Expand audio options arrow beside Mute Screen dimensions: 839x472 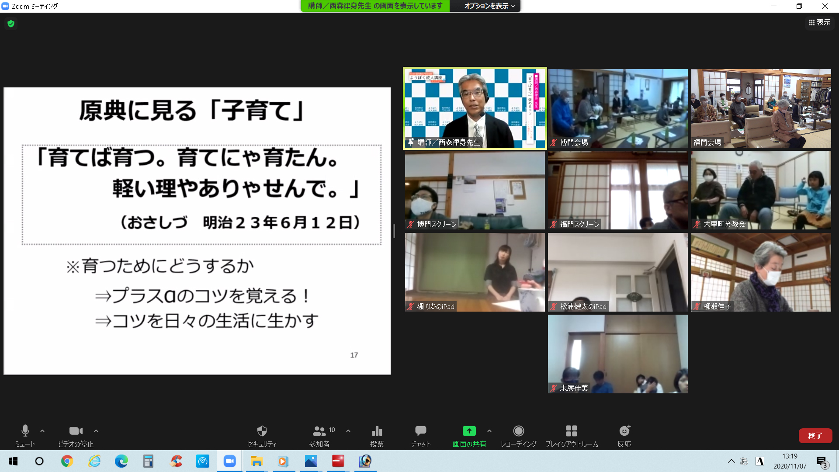pyautogui.click(x=42, y=431)
